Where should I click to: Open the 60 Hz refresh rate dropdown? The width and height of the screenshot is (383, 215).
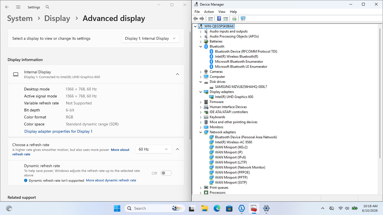point(154,149)
